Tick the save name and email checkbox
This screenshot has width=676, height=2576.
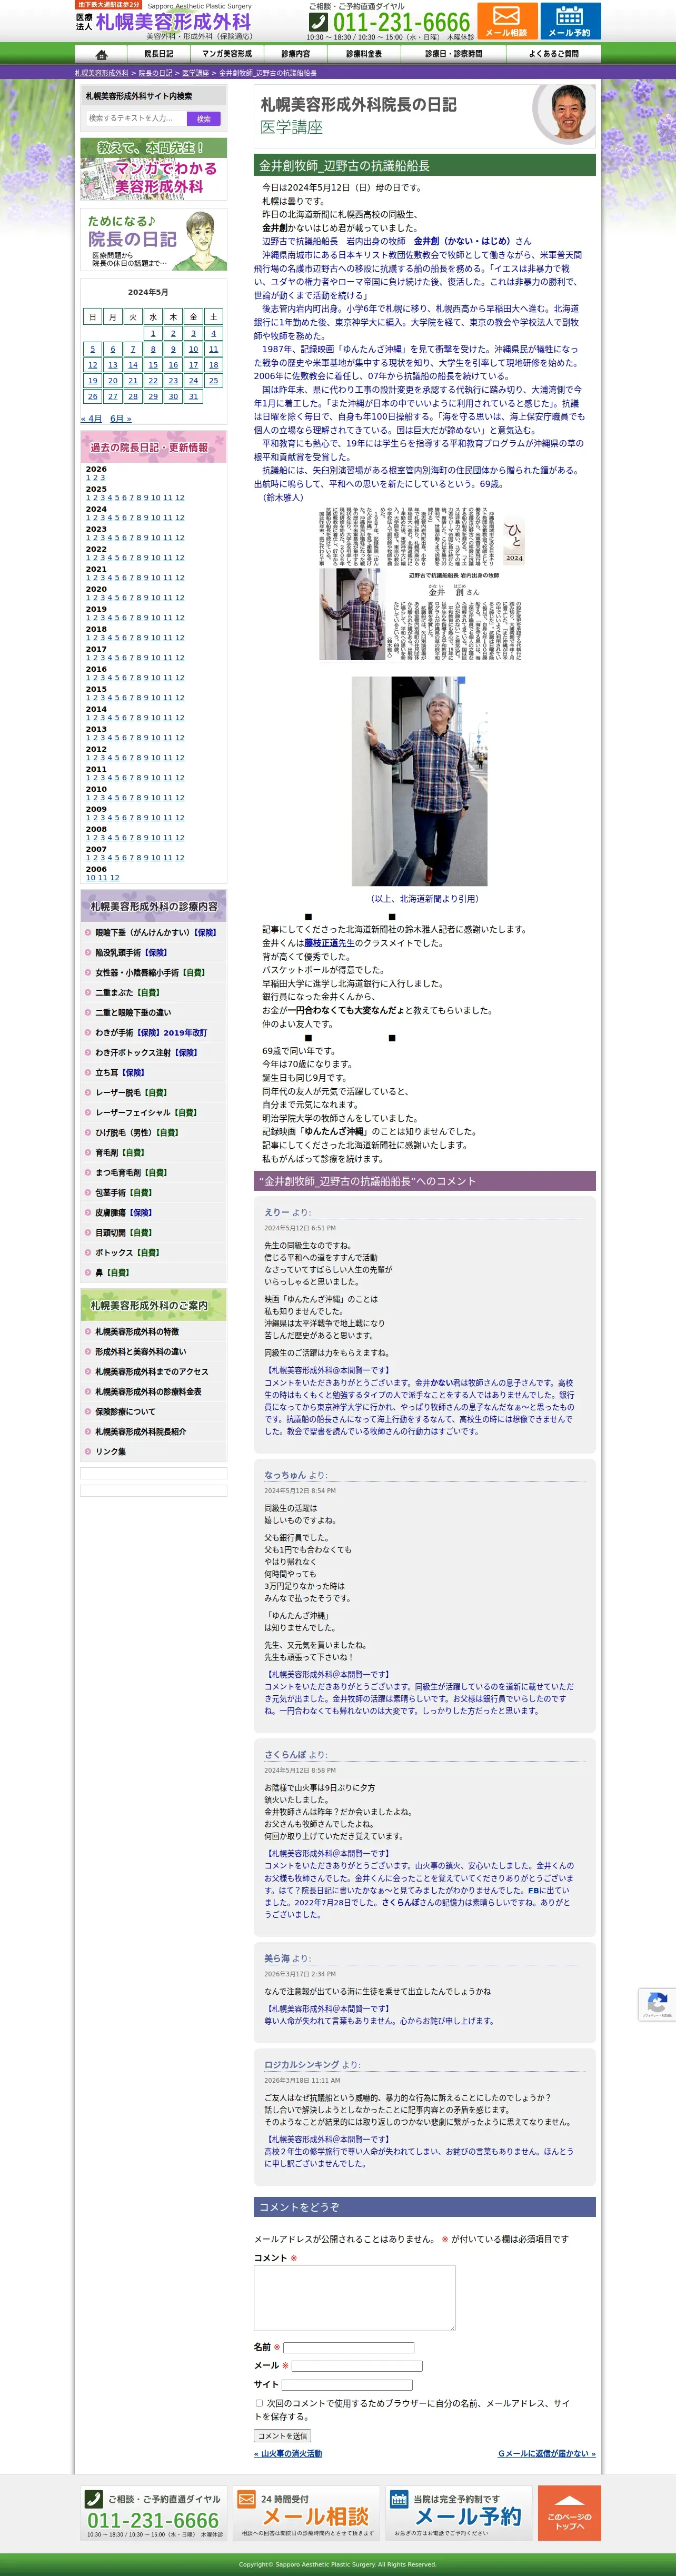point(259,2403)
